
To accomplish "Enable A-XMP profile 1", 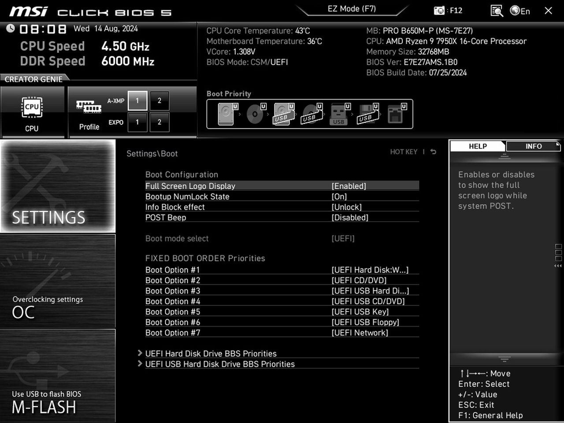I will [137, 101].
